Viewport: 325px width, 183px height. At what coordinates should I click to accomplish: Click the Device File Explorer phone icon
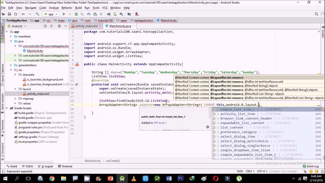(137, 14)
